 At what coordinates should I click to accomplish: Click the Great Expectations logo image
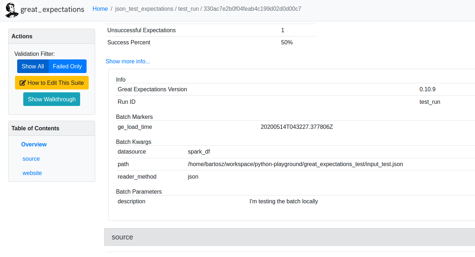point(11,9)
